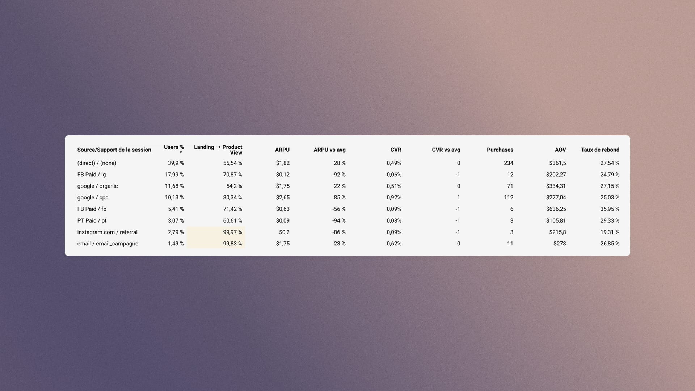This screenshot has width=695, height=391.
Task: Select the FB Paid / fb row
Action: pos(347,209)
